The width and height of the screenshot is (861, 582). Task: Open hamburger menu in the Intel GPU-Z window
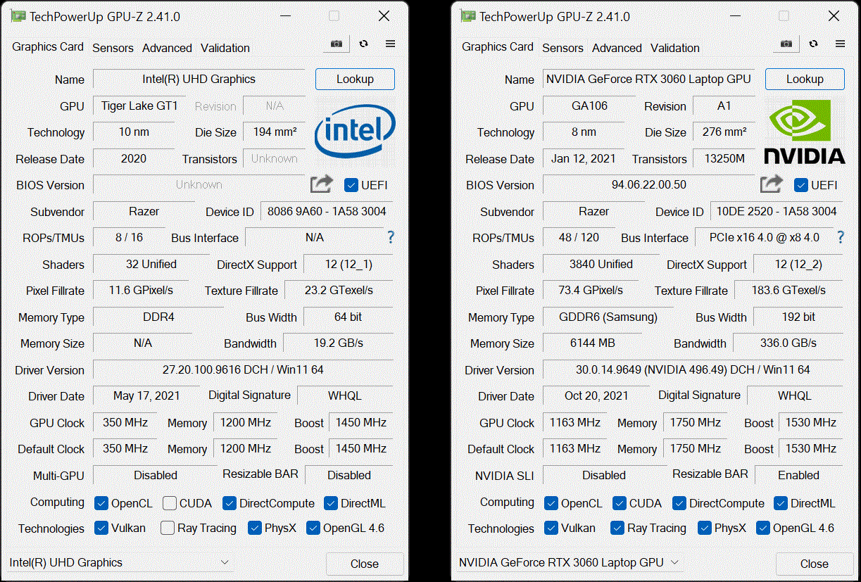point(390,44)
